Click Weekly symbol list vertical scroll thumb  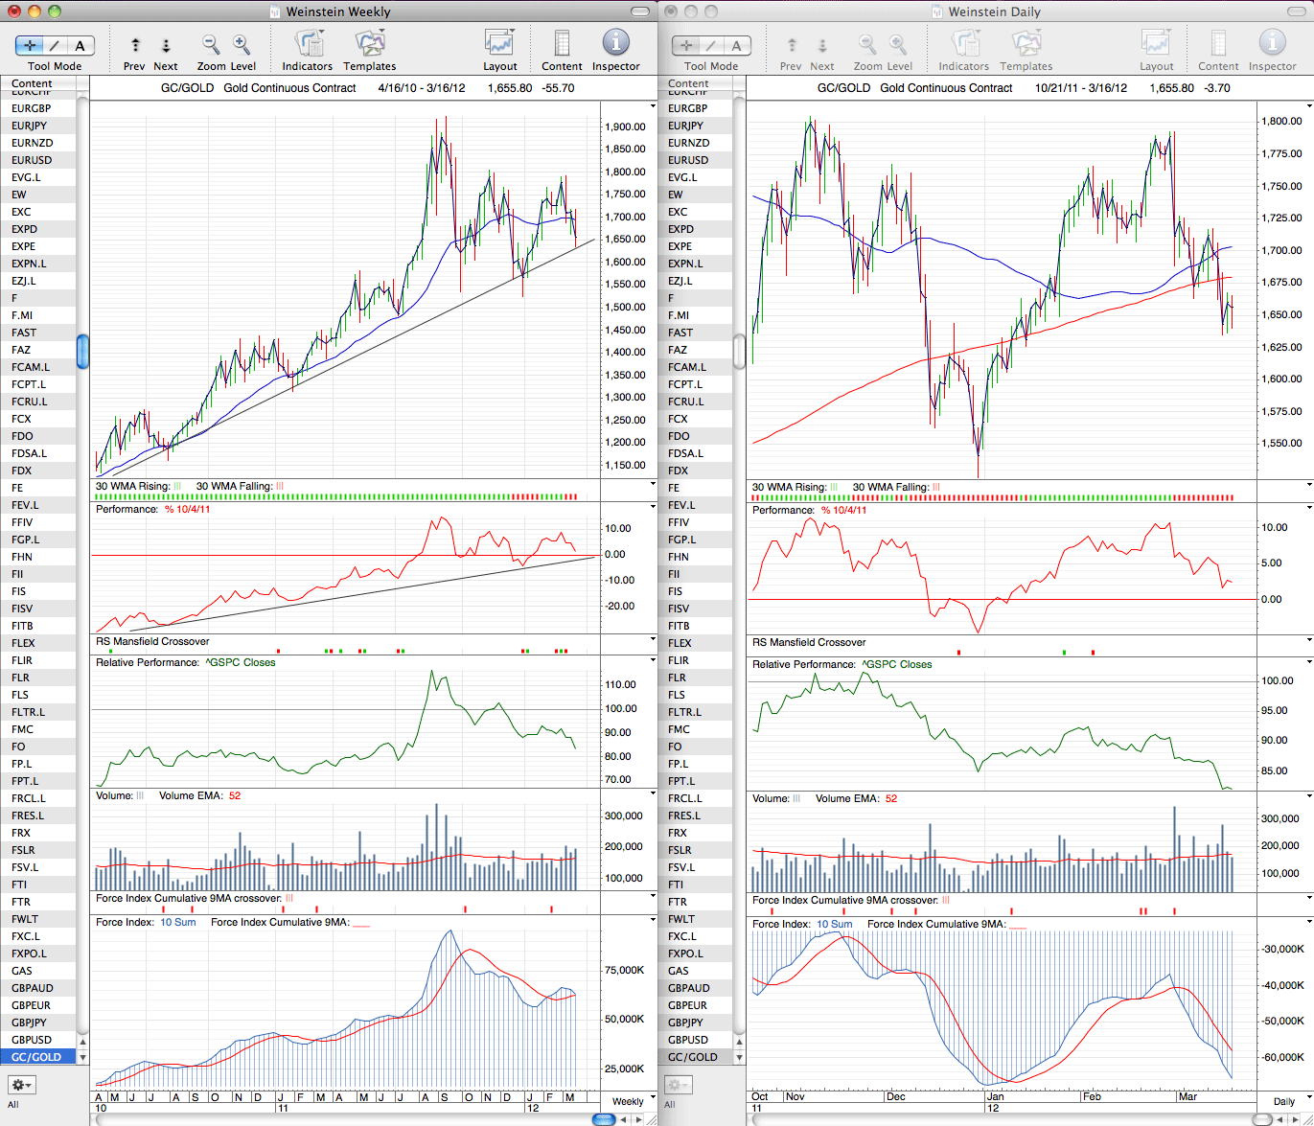point(82,352)
